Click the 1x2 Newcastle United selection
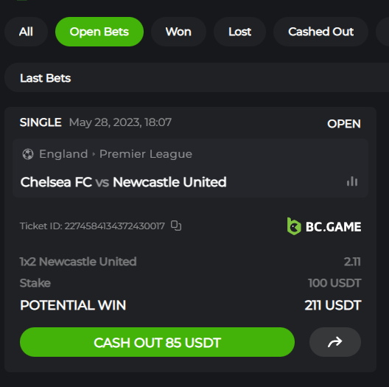This screenshot has width=389, height=387. pyautogui.click(x=78, y=262)
